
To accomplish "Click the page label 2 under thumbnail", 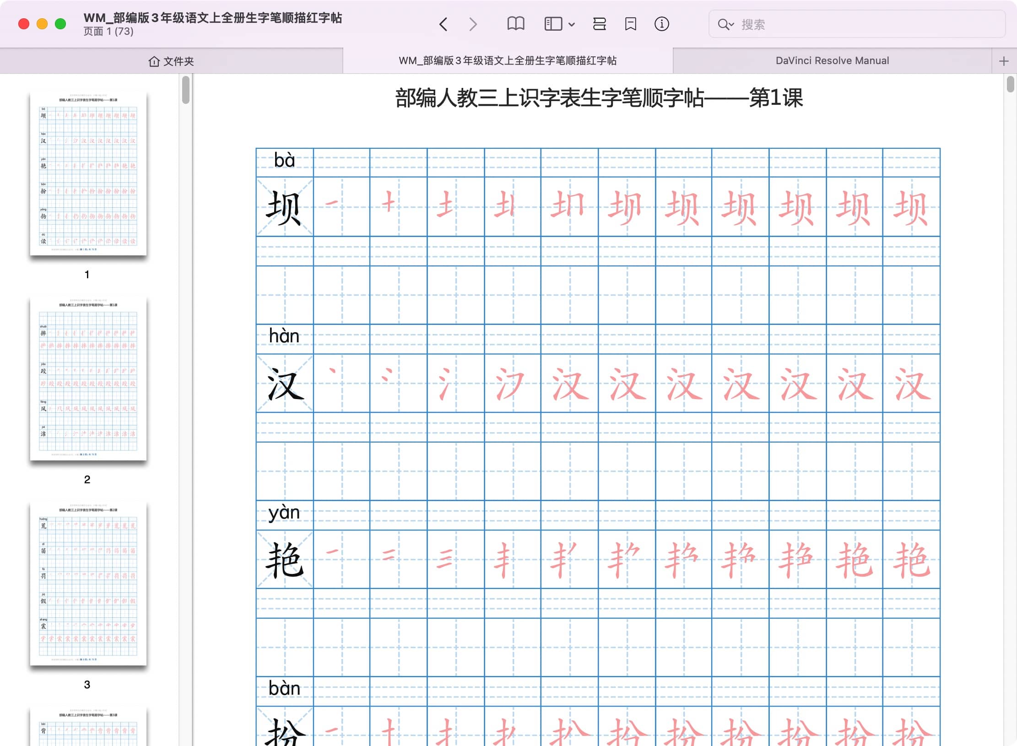I will (87, 480).
